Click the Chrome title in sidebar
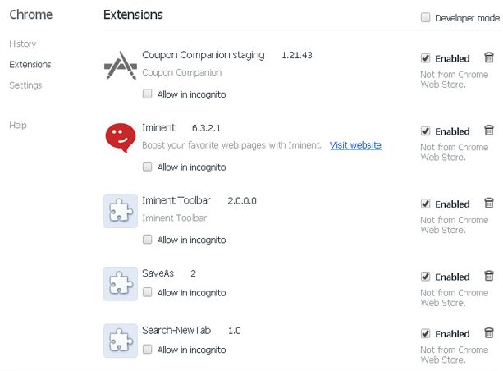The height and width of the screenshot is (371, 503). (x=31, y=15)
